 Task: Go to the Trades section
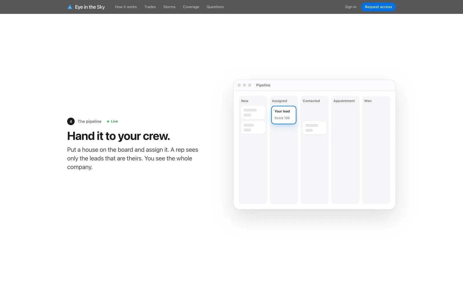[150, 7]
